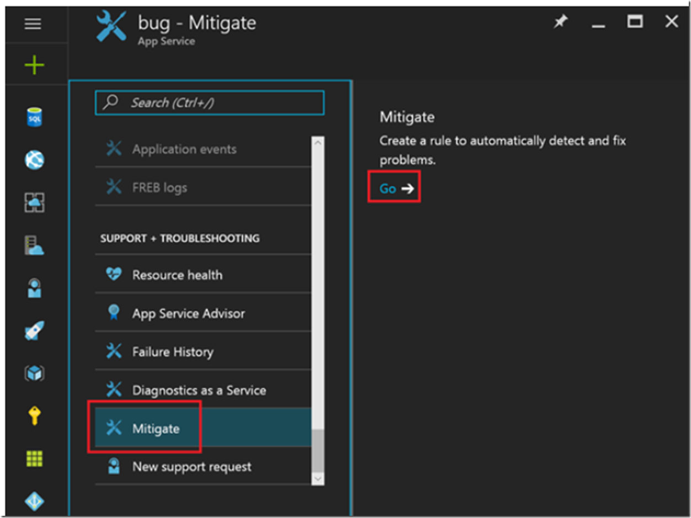
Task: Open the yellow key sidebar icon
Action: [34, 416]
